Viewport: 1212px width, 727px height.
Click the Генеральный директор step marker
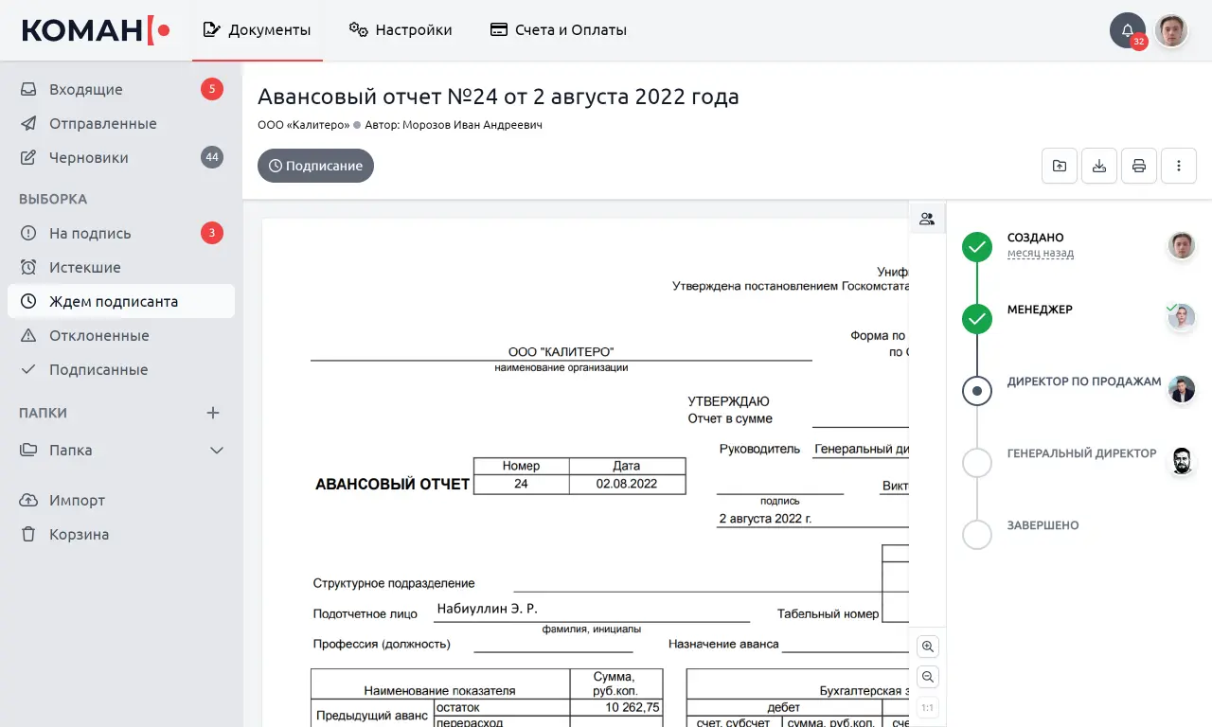click(x=977, y=463)
